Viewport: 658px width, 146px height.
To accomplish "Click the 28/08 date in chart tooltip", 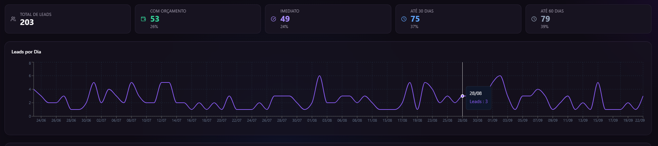I will (476, 93).
